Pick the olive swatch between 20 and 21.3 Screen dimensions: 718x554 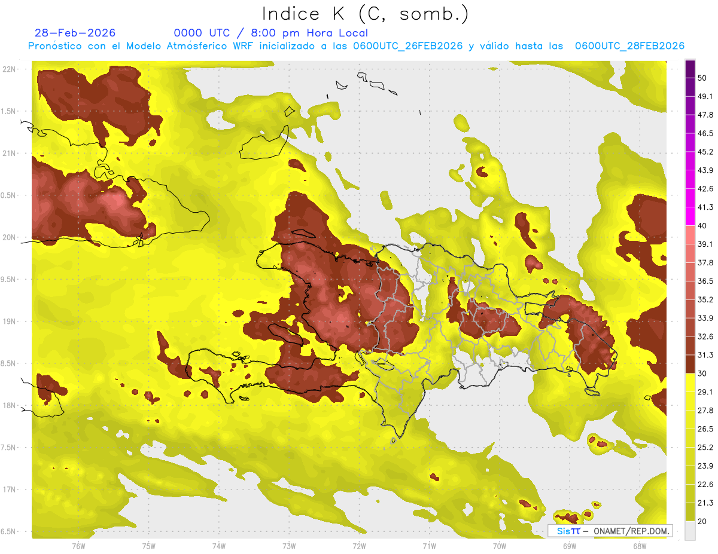[x=690, y=512]
